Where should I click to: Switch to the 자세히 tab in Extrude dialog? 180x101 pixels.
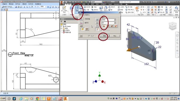point(87,15)
